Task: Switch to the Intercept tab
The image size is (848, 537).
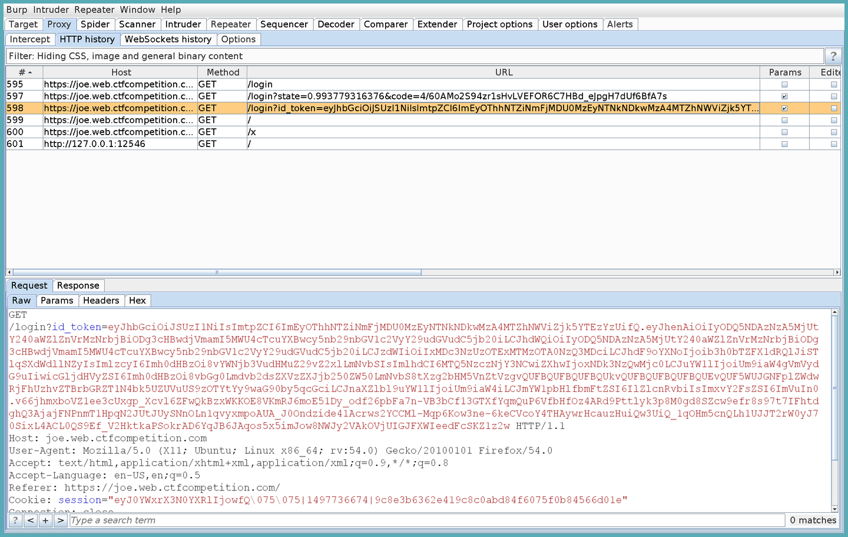Action: coord(29,39)
